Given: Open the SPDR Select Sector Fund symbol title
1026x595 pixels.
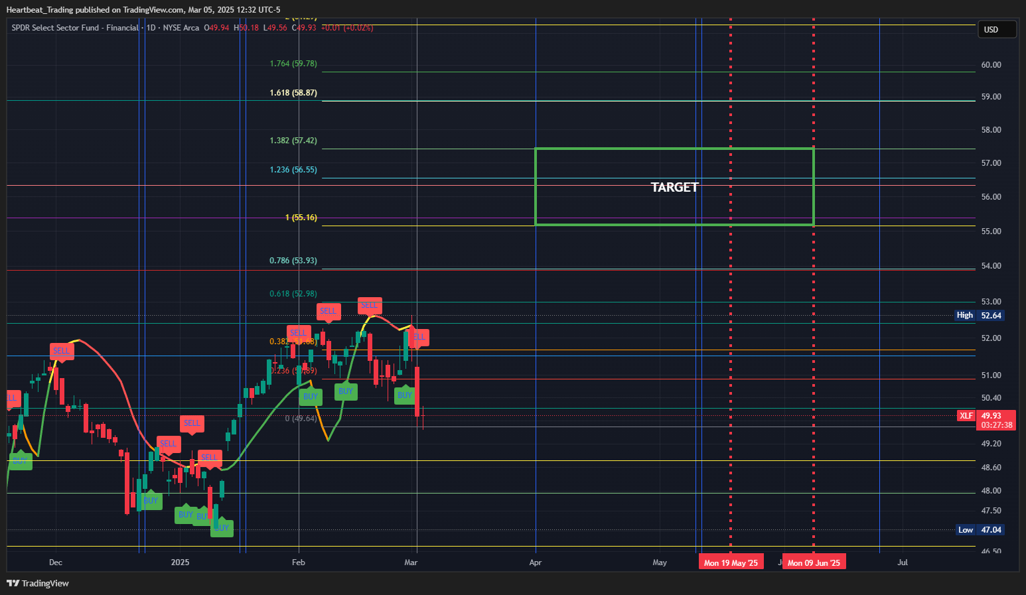Looking at the screenshot, I should coord(75,28).
